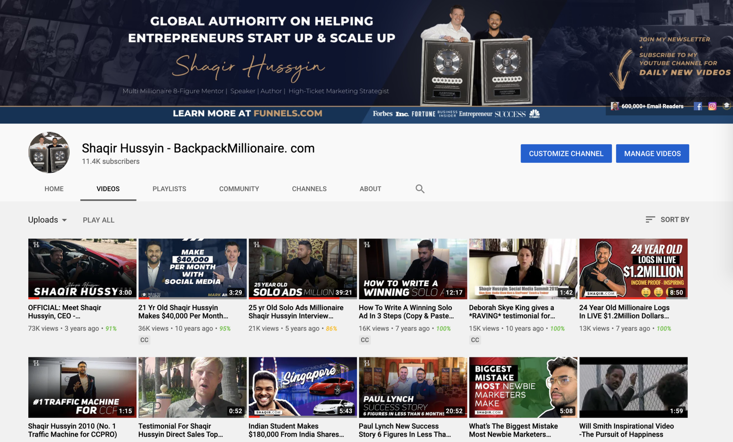Screen dimensions: 733x442
Task: Open the Deborah Skye King testimonial thumbnail
Action: click(x=523, y=269)
